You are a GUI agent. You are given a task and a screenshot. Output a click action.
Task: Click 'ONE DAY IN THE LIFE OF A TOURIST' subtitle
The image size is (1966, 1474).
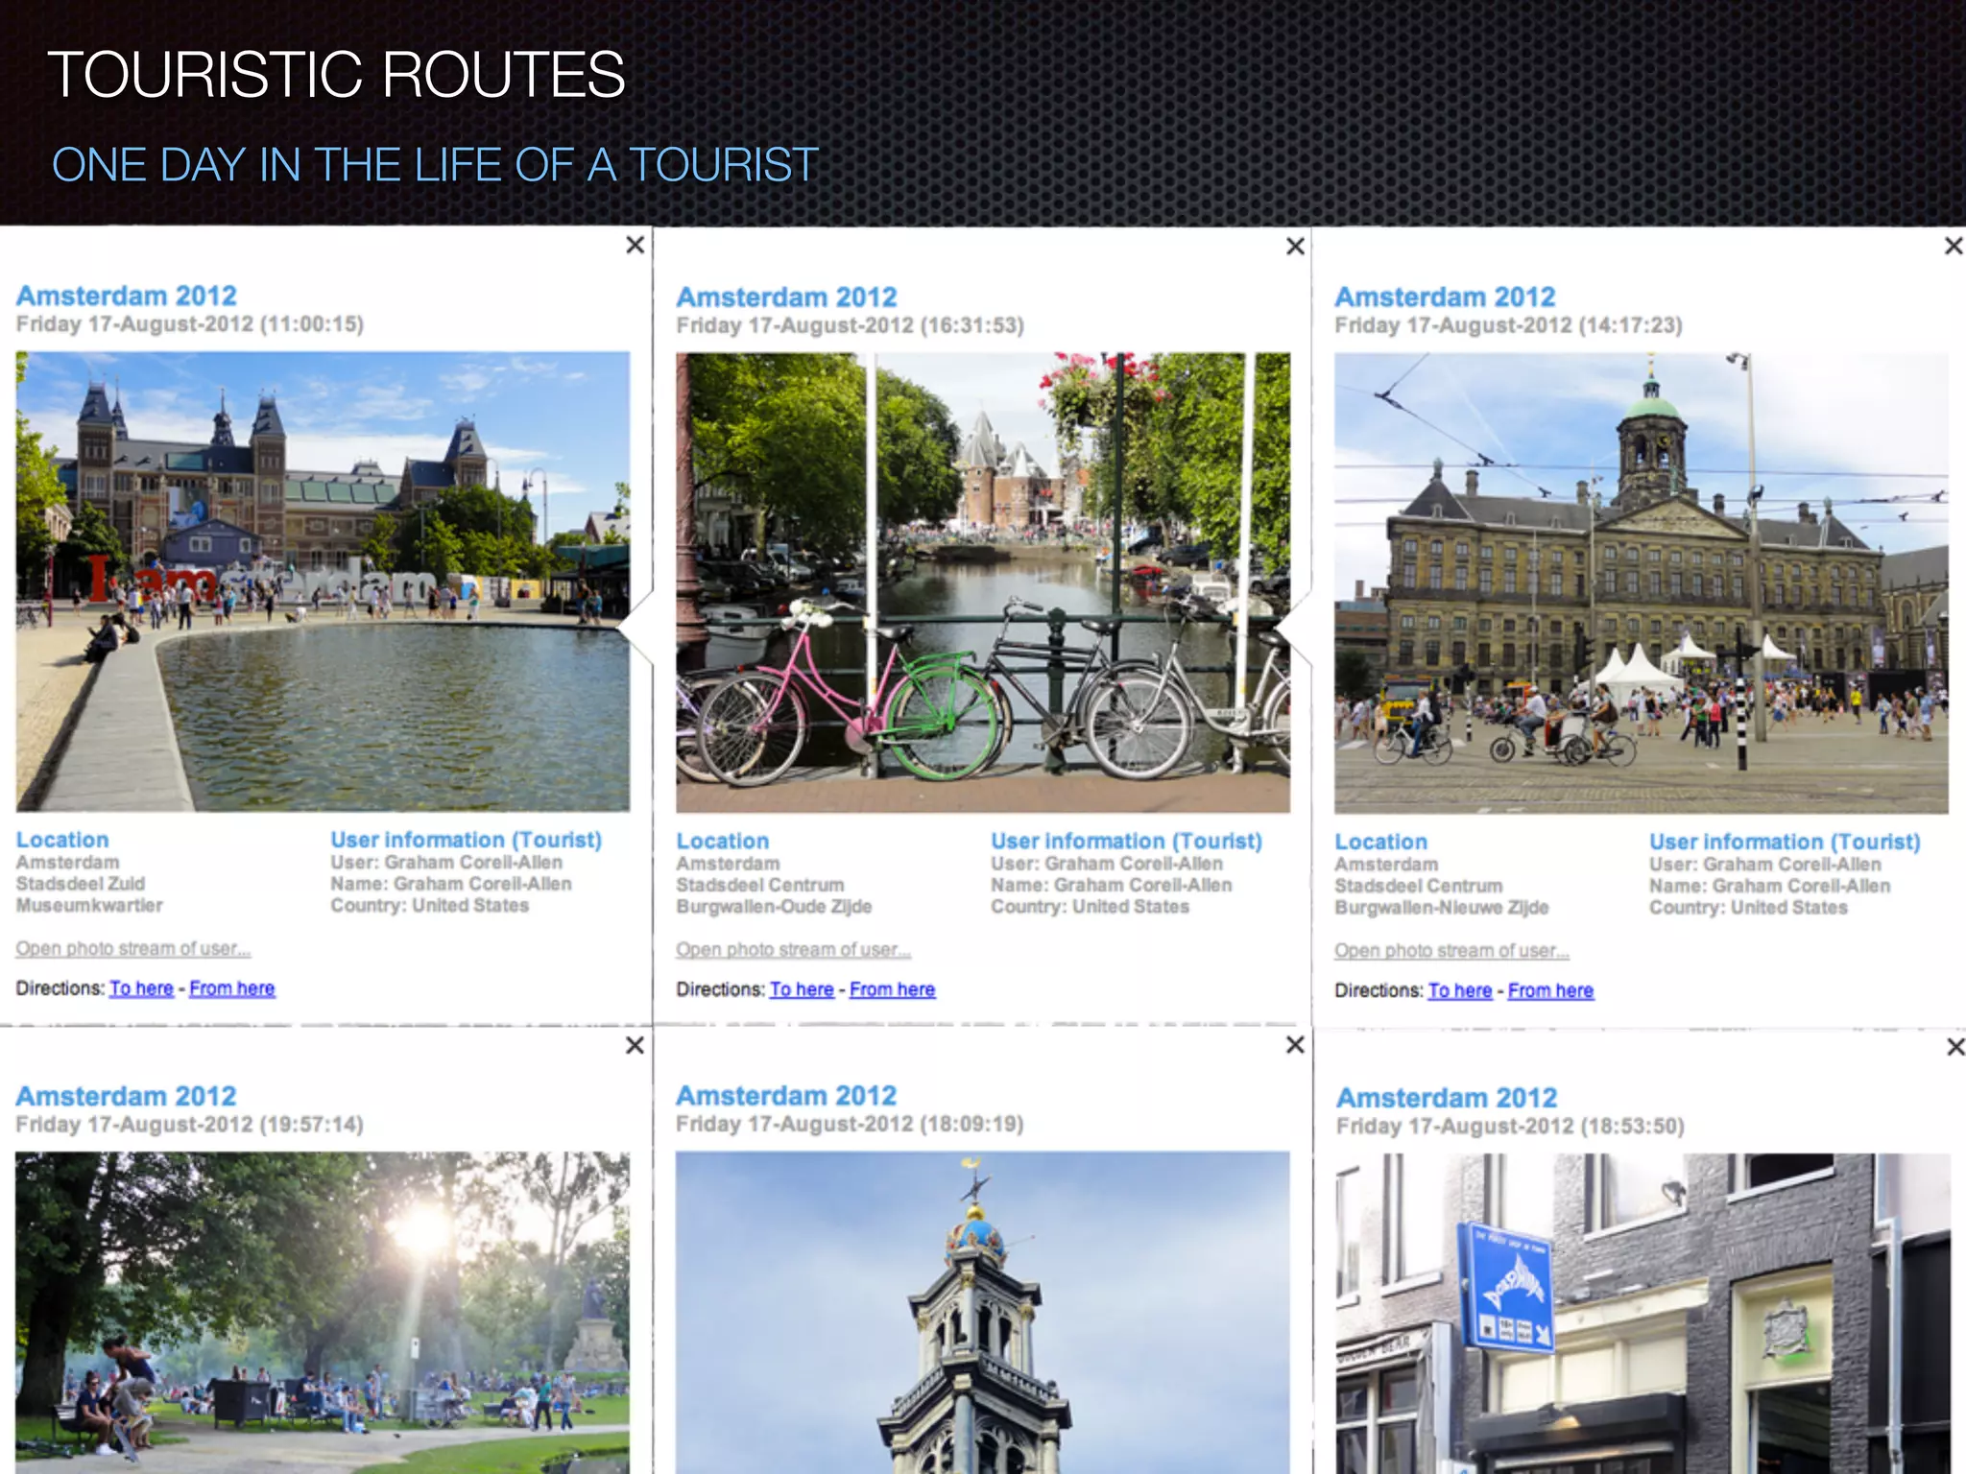point(435,165)
